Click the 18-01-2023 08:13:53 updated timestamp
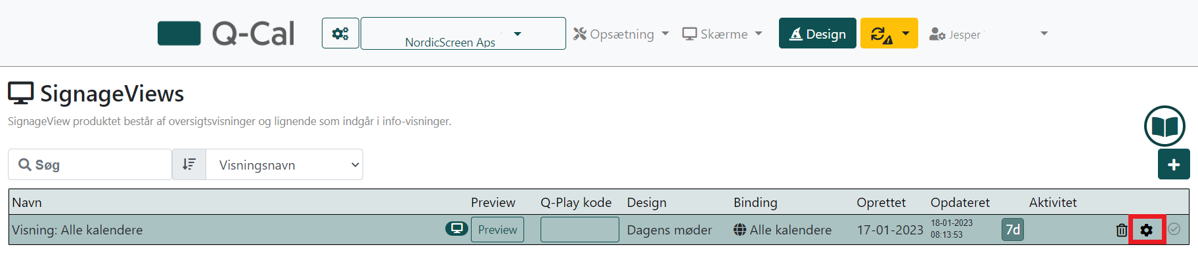The width and height of the screenshot is (1198, 258). point(952,229)
